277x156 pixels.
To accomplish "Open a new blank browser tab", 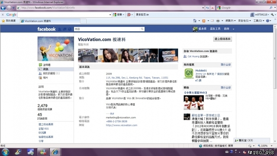I will coord(84,21).
